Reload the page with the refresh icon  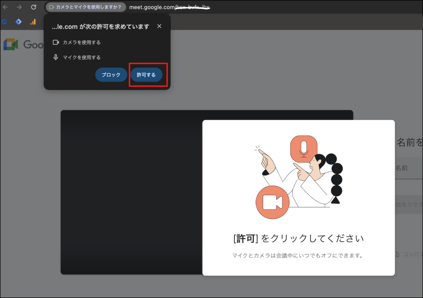[34, 7]
